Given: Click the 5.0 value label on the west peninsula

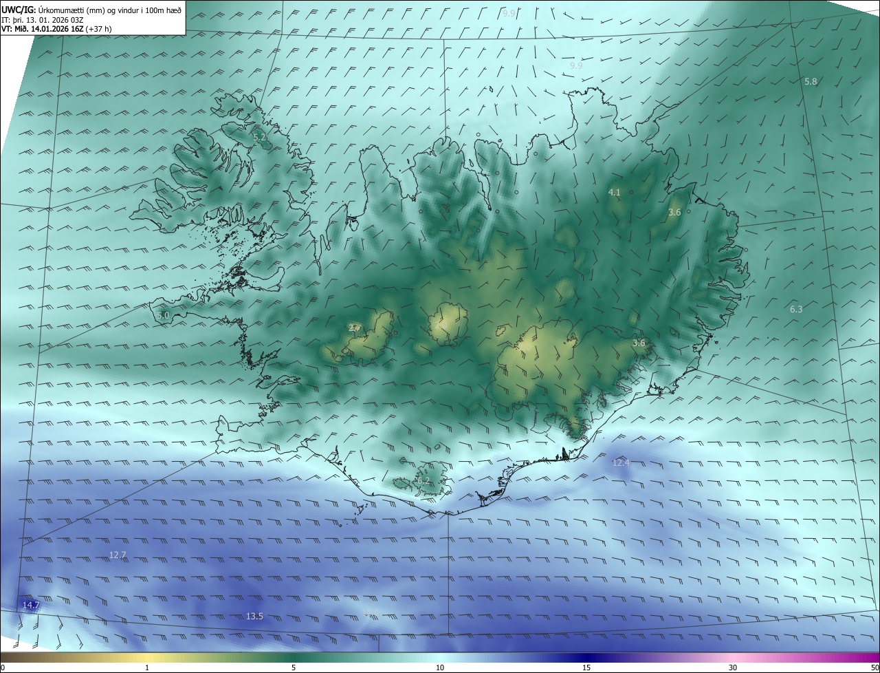Looking at the screenshot, I should (163, 315).
